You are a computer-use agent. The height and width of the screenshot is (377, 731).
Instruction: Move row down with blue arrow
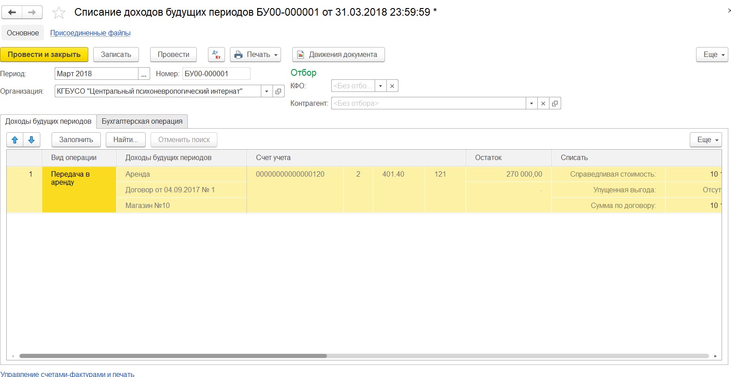31,140
